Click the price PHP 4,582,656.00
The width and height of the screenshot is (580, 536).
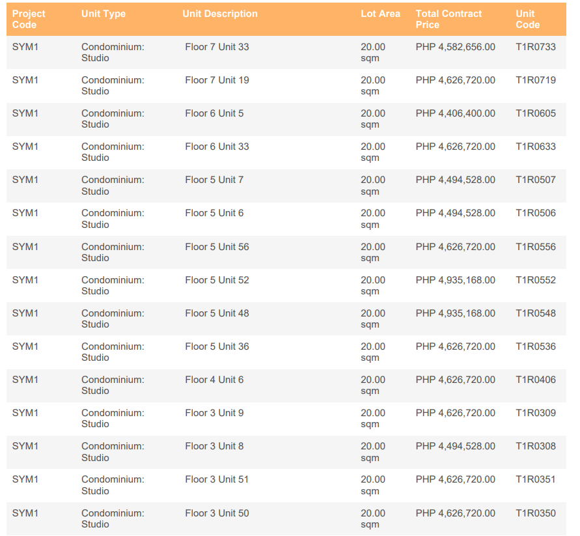455,47
